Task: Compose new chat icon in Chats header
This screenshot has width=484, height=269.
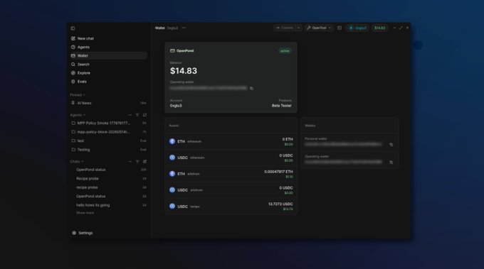Action: [144, 161]
